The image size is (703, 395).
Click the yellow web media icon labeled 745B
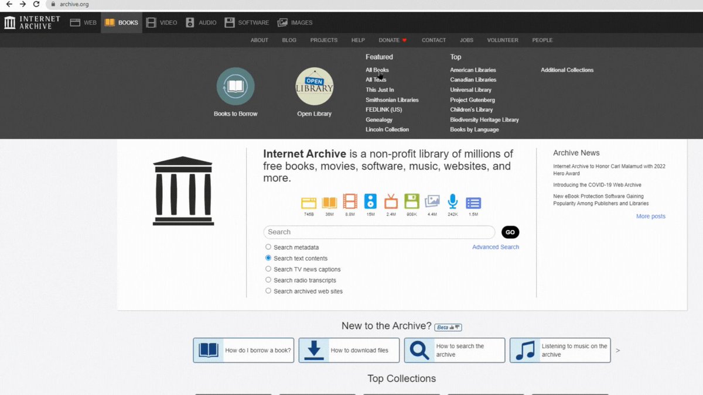[309, 202]
